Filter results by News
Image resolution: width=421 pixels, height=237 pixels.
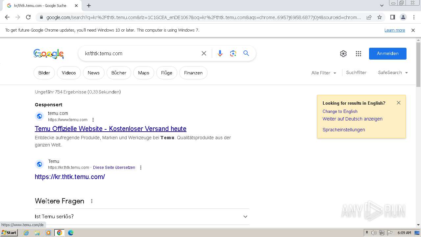(93, 73)
